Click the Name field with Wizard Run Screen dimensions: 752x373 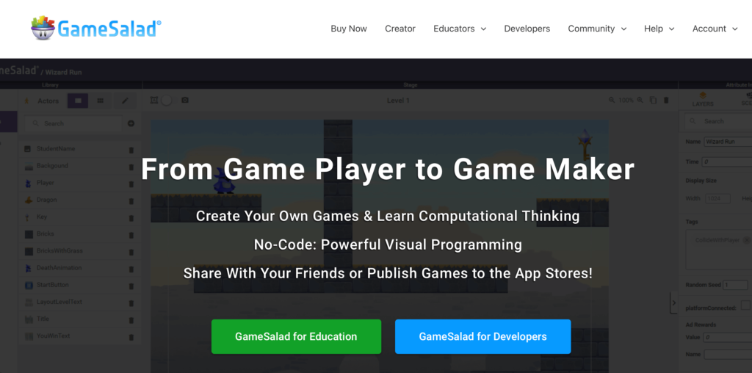coord(728,142)
